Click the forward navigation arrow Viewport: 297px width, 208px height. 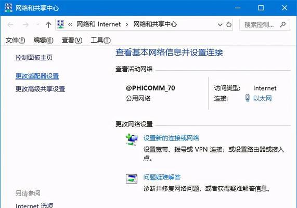[x=25, y=24]
